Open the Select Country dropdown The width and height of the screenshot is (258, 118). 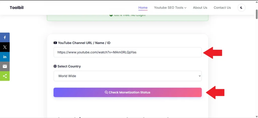pos(127,76)
